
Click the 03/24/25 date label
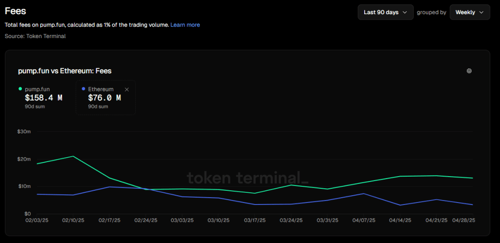pos(291,220)
